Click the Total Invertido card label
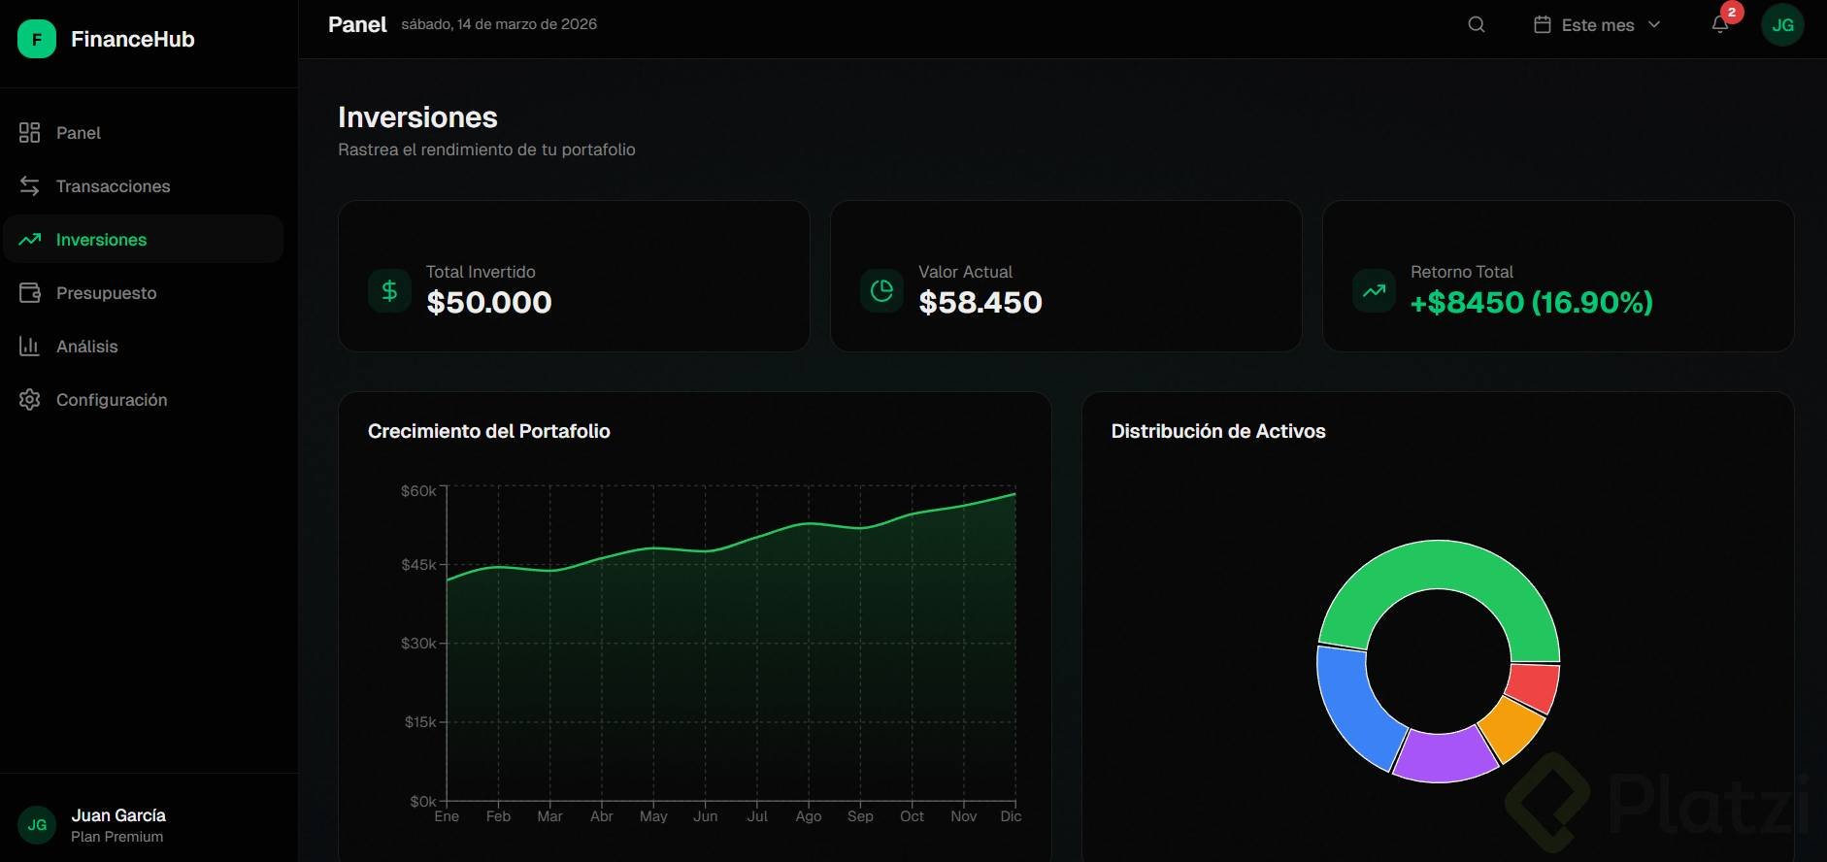The width and height of the screenshot is (1827, 862). tap(481, 272)
